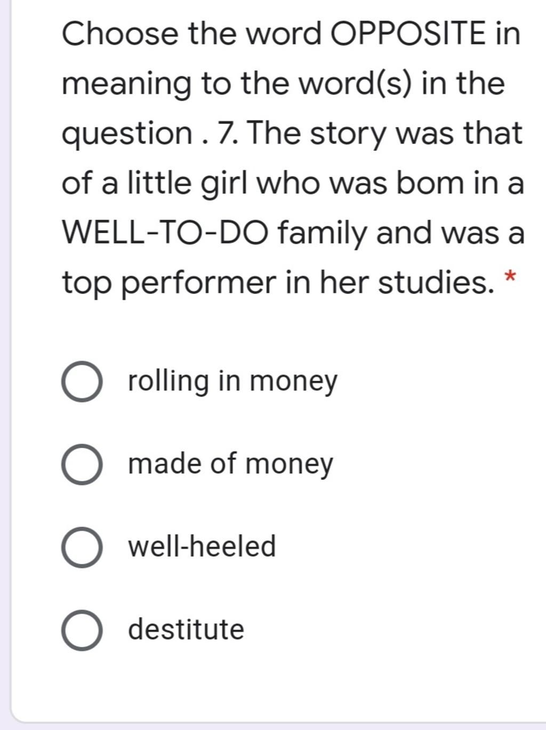Click the "rolling in money" option text
The height and width of the screenshot is (730, 546).
tap(233, 381)
